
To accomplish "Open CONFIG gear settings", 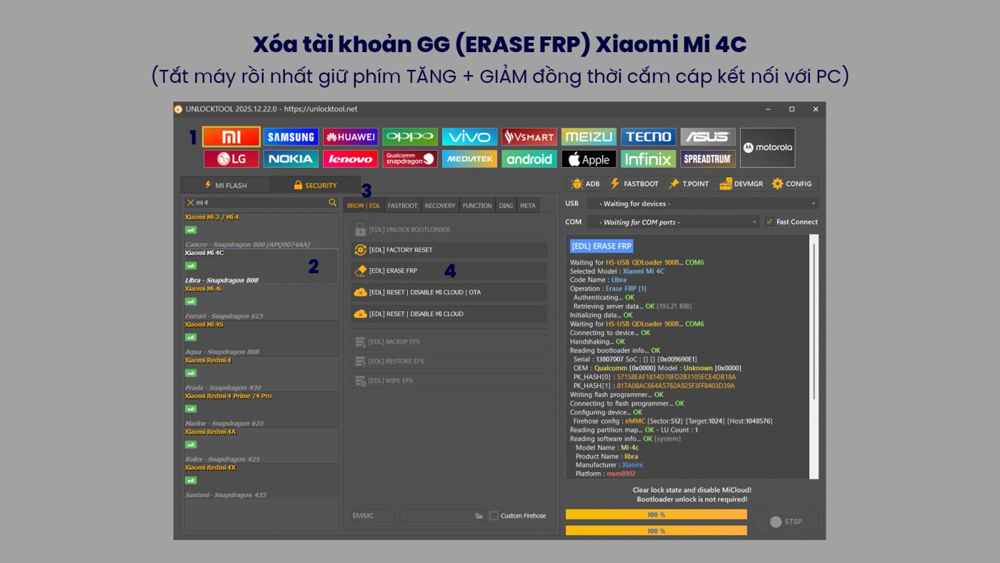I will coord(791,184).
